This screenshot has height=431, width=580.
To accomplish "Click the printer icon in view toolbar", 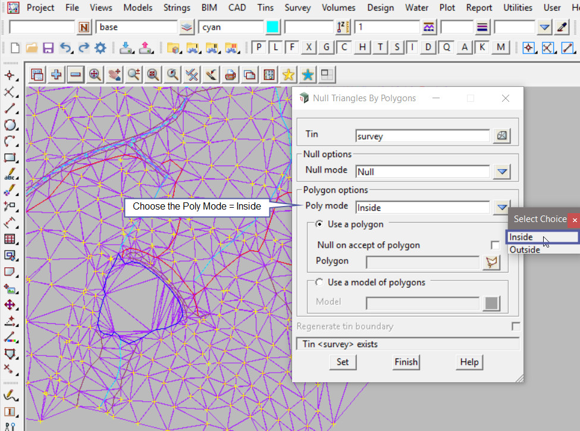I will (231, 74).
